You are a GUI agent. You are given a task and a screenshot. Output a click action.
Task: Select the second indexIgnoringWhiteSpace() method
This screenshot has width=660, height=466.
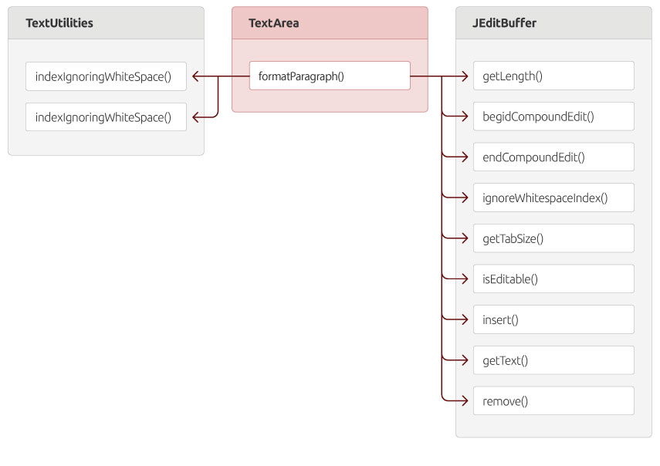point(106,117)
